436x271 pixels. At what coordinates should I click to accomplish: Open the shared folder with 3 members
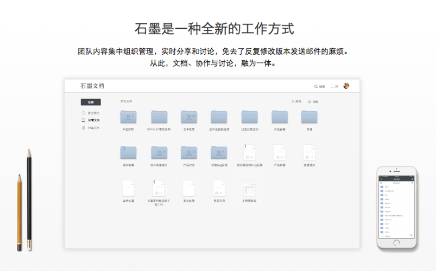point(128,117)
